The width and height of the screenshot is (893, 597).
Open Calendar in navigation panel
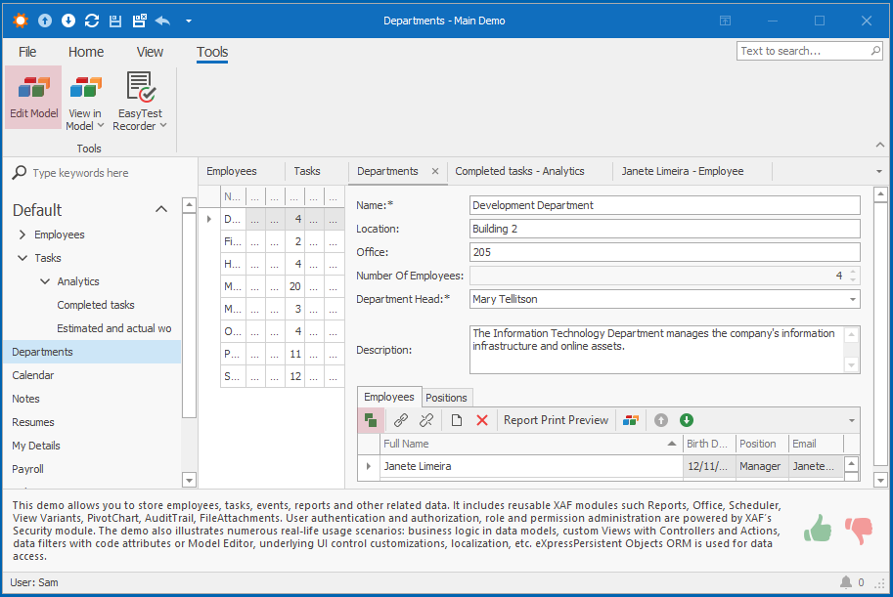pos(33,375)
